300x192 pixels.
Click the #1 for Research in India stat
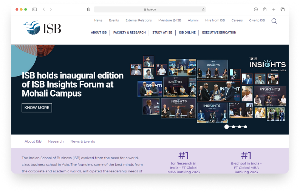click(x=184, y=162)
